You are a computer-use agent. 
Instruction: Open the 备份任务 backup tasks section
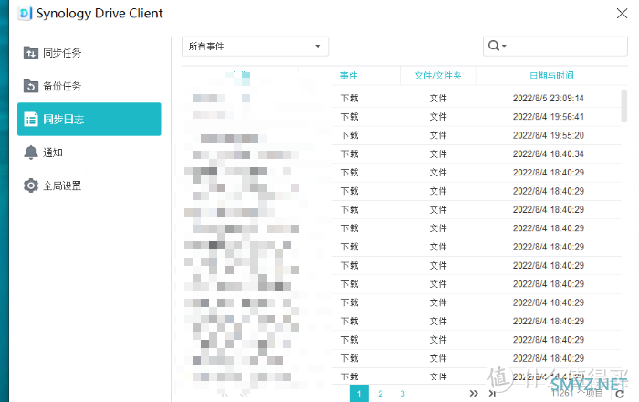89,86
